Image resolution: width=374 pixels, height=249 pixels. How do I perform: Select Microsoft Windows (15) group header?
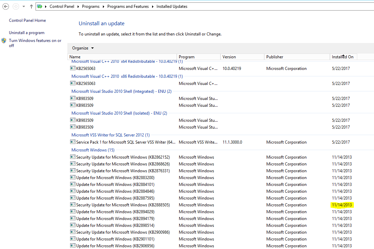(x=93, y=150)
